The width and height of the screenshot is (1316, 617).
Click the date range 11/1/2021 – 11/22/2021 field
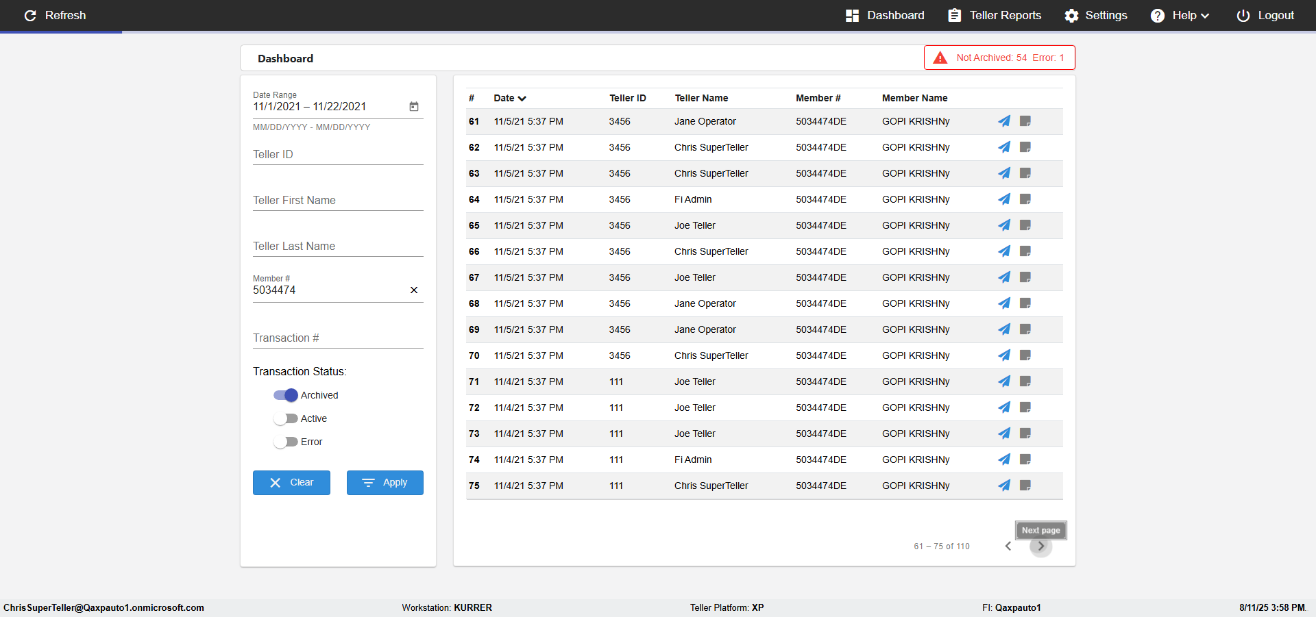[310, 106]
